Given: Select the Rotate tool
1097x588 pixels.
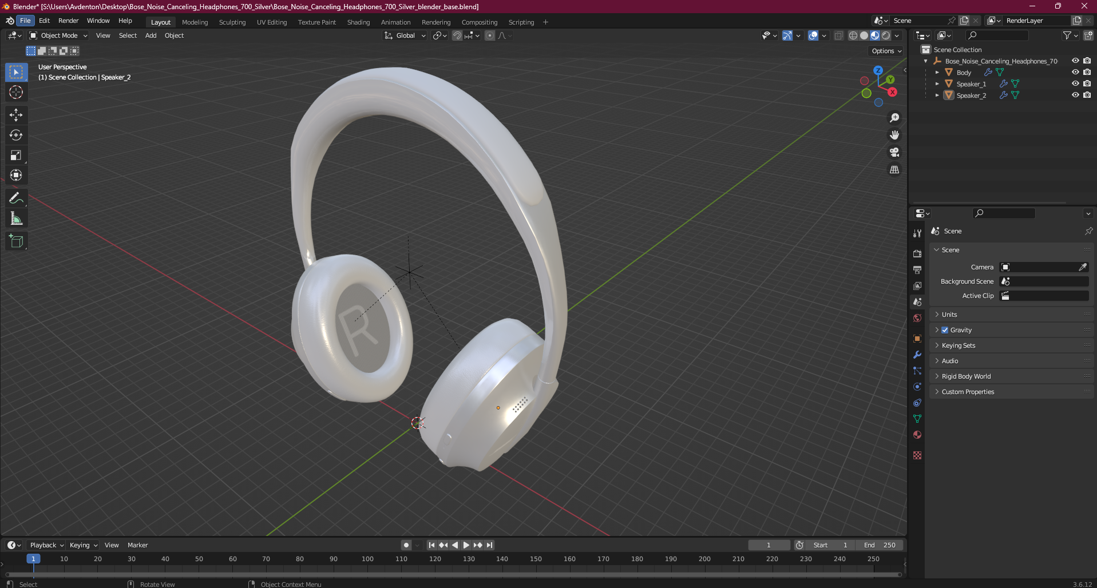Looking at the screenshot, I should click(16, 135).
